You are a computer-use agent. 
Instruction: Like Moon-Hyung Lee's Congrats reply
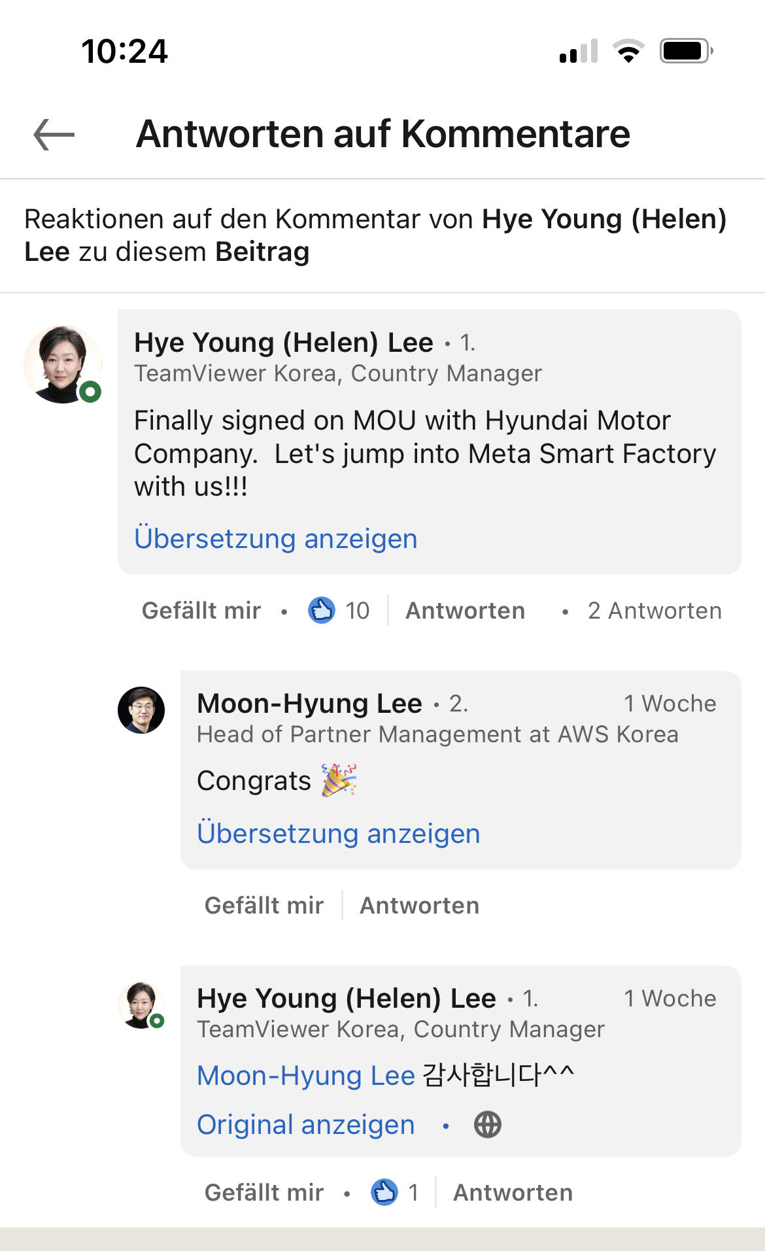coord(264,906)
